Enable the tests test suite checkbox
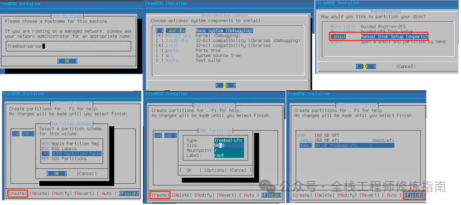 160,61
